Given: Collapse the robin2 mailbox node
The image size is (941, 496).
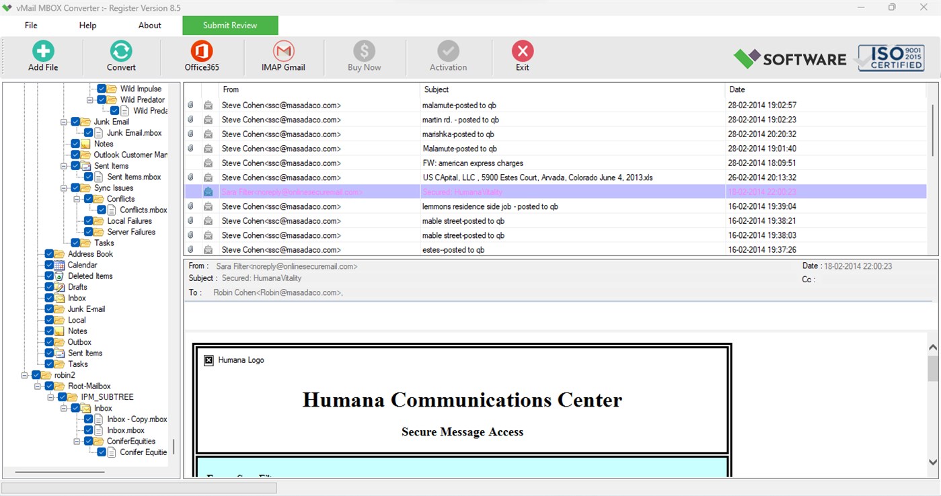Looking at the screenshot, I should click(24, 375).
